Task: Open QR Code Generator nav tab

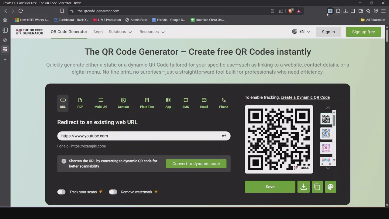Action: coord(69,32)
